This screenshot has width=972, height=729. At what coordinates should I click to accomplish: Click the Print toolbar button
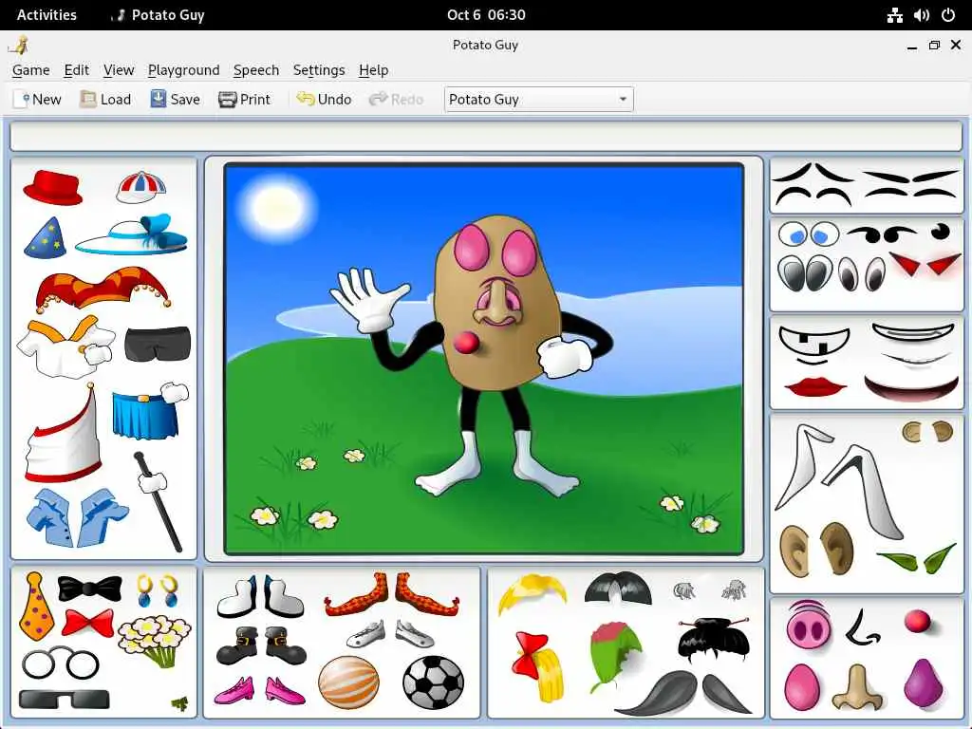pyautogui.click(x=244, y=99)
